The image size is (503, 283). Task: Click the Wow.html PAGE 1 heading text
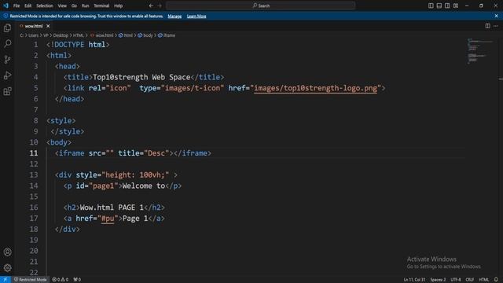112,208
